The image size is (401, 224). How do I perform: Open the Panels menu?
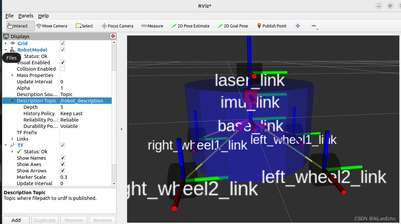26,16
